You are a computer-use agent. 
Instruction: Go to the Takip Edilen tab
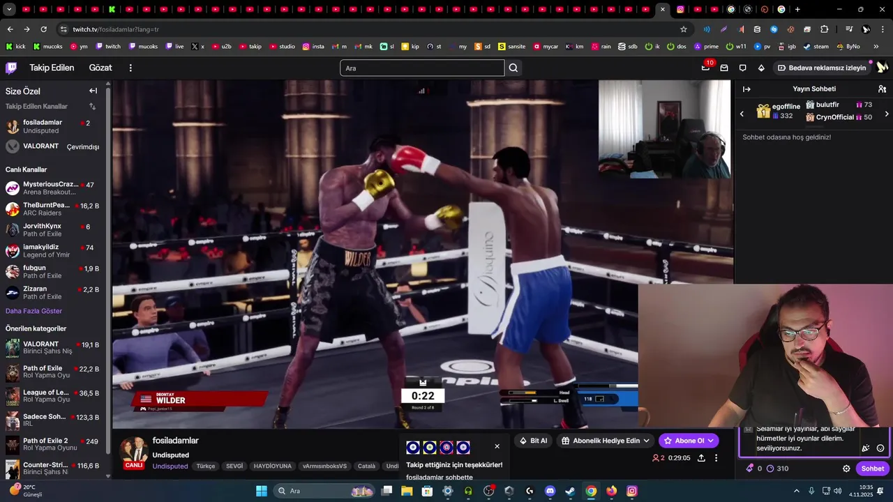[52, 68]
